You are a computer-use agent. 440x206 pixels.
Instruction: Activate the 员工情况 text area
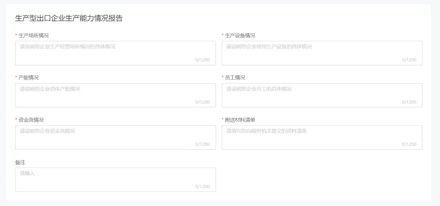[x=322, y=95]
